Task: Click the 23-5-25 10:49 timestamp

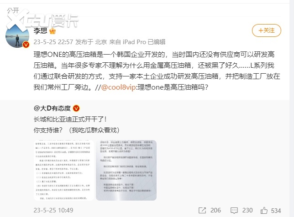Action: 53,210
